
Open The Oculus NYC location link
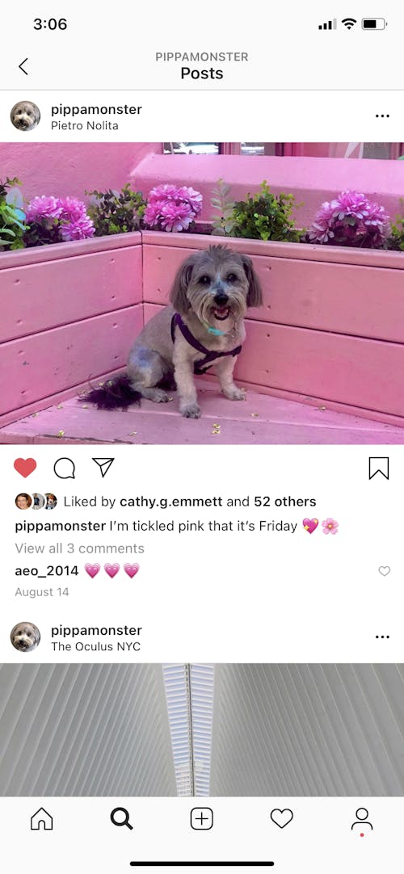[x=96, y=647]
